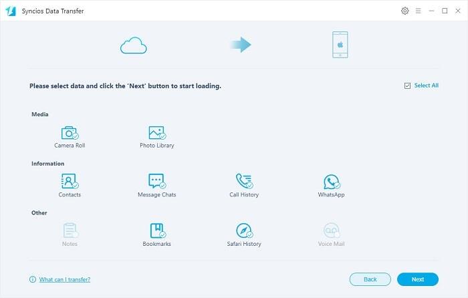The height and width of the screenshot is (298, 468).
Task: Select the Bookmarks icon
Action: [156, 231]
